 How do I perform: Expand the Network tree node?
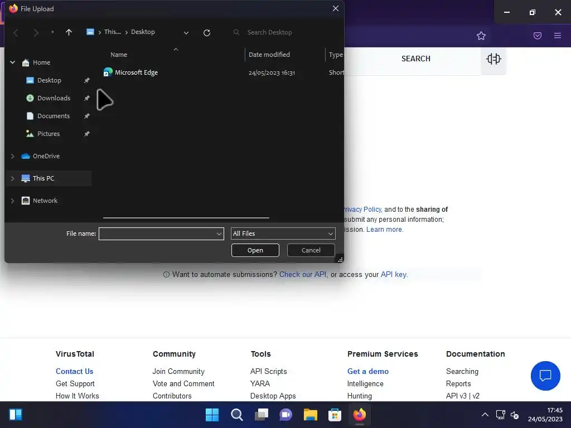[12, 201]
